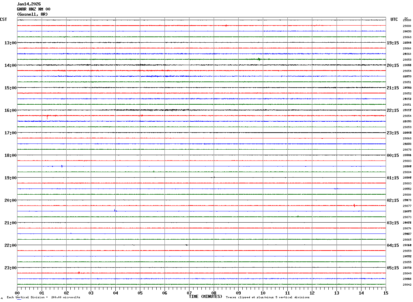Click minute 07 on the time axis
This screenshot has height=302, width=413.
[x=189, y=293]
